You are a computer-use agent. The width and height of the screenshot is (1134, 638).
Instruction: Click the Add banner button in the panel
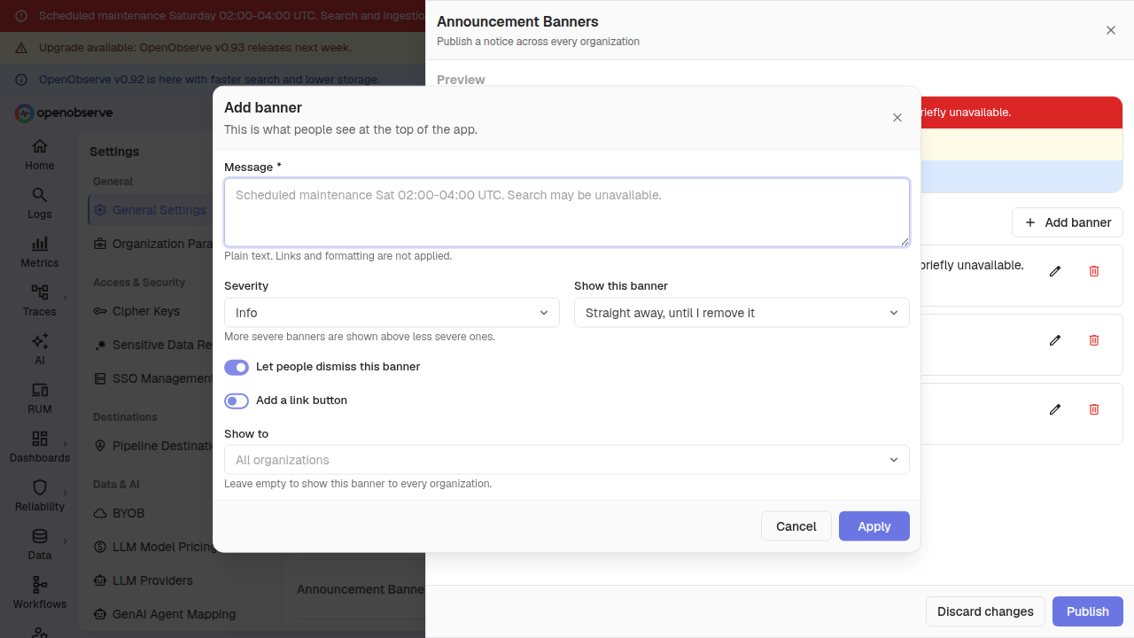click(1068, 222)
